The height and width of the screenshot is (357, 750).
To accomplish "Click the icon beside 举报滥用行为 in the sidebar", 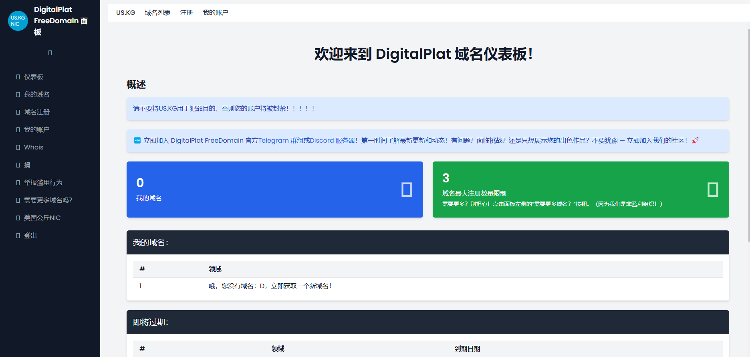I will point(18,183).
